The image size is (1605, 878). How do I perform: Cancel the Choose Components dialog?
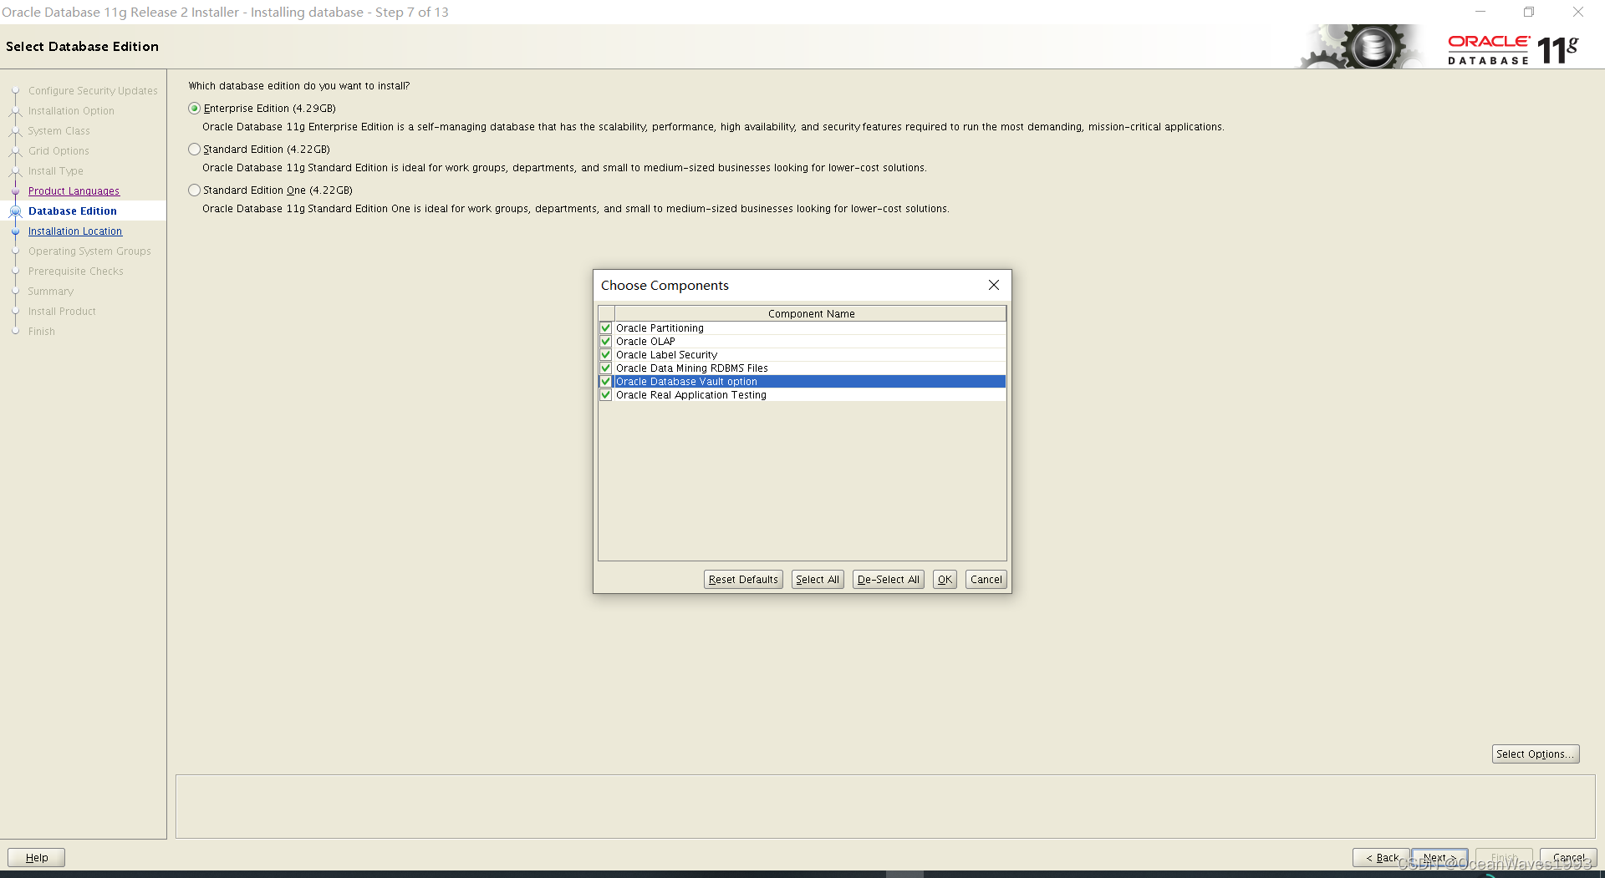(x=986, y=580)
